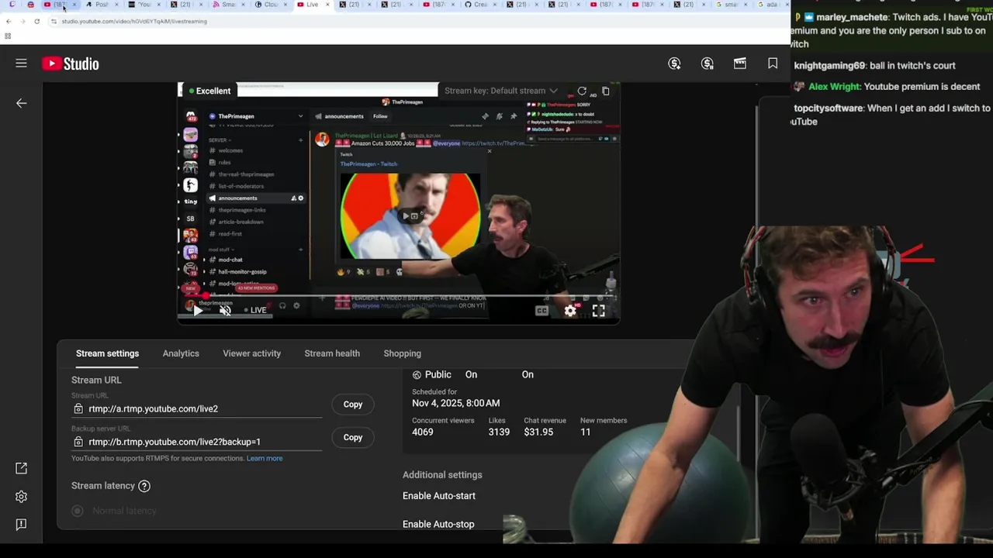Image resolution: width=993 pixels, height=558 pixels.
Task: Click the browser address bar URL
Action: [x=134, y=21]
